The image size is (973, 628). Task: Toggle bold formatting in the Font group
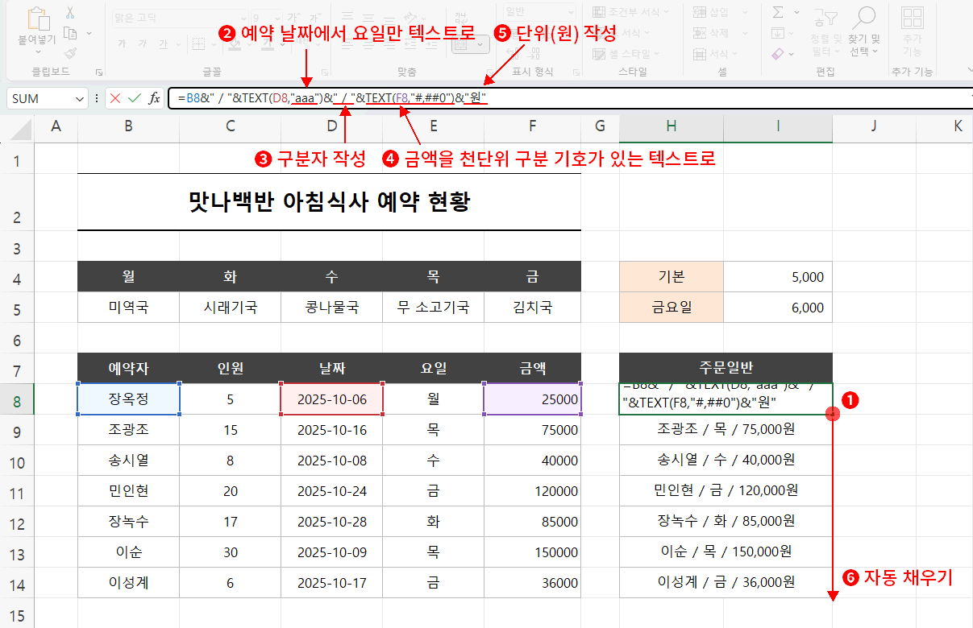tap(123, 42)
